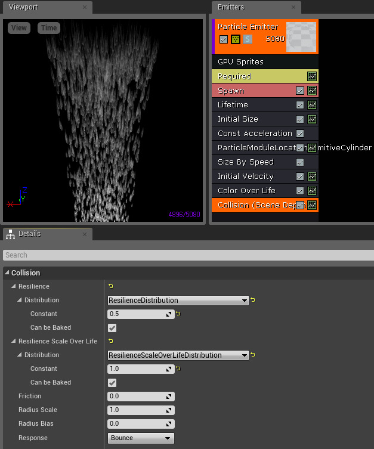Screen dimensions: 374x449
Task: Open the ResilienceScaleOverLifeDistribution dropdown
Action: point(178,355)
